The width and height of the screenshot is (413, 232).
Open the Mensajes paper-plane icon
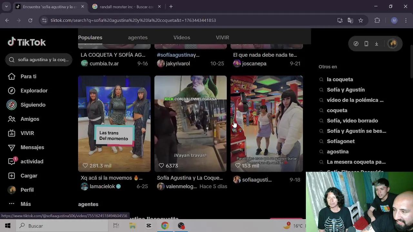tap(12, 147)
